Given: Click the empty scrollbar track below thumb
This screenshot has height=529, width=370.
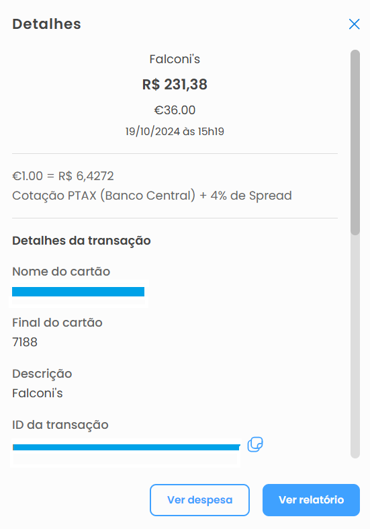Looking at the screenshot, I should coord(355,345).
